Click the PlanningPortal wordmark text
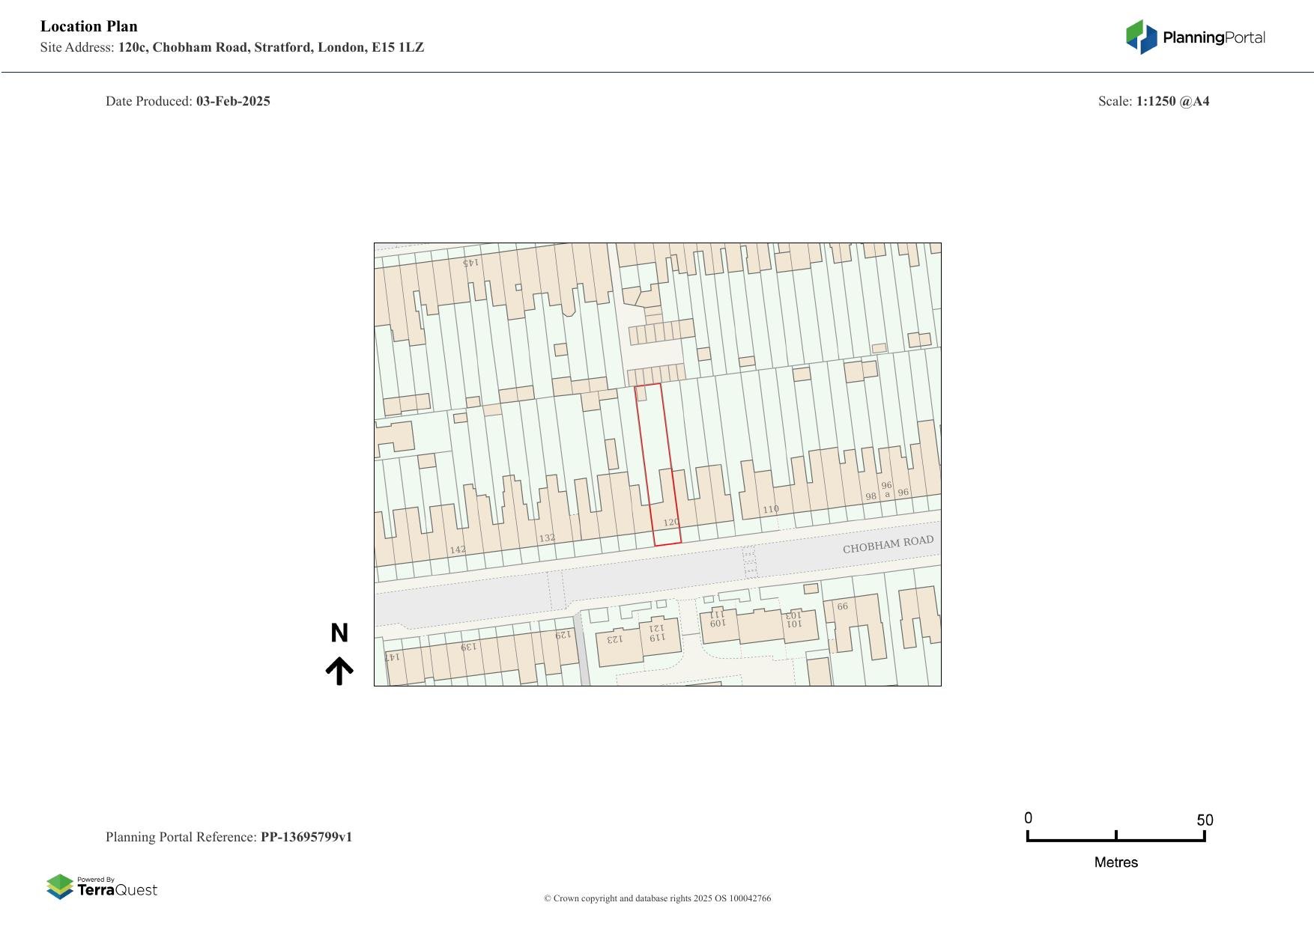The width and height of the screenshot is (1314, 929). click(x=1214, y=37)
